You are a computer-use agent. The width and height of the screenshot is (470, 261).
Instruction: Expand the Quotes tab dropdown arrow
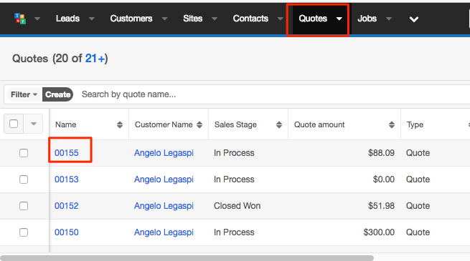(x=339, y=19)
